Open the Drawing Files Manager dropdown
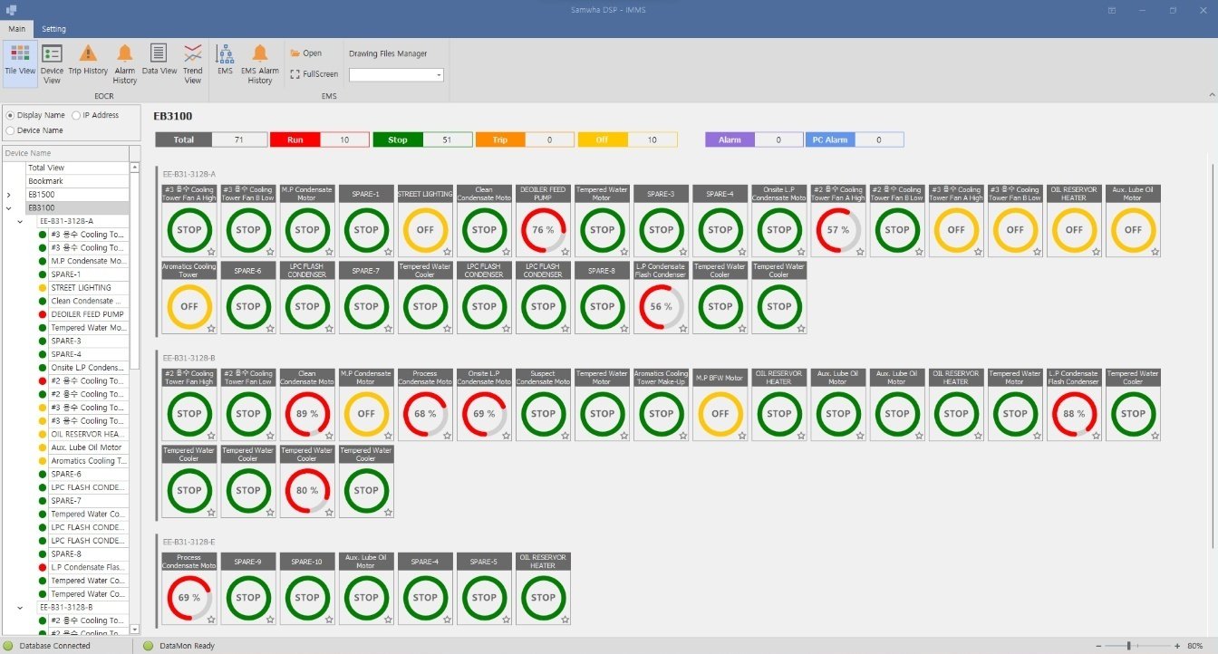 (396, 75)
